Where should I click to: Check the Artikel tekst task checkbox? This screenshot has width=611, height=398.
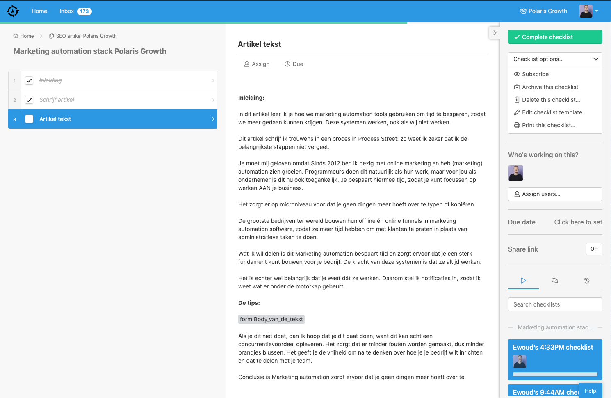click(x=29, y=119)
